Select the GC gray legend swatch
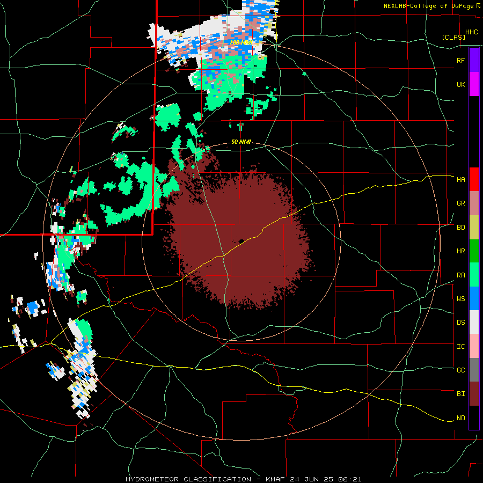483x483 pixels. point(474,370)
